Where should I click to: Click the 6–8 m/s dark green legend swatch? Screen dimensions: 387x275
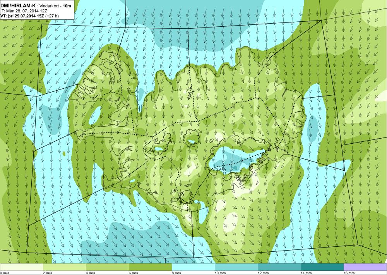click(x=150, y=267)
